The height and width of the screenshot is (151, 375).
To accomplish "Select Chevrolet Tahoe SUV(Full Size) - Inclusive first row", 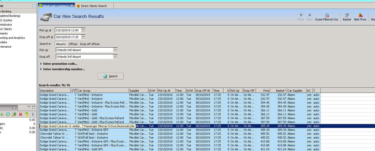I will point(180,134).
